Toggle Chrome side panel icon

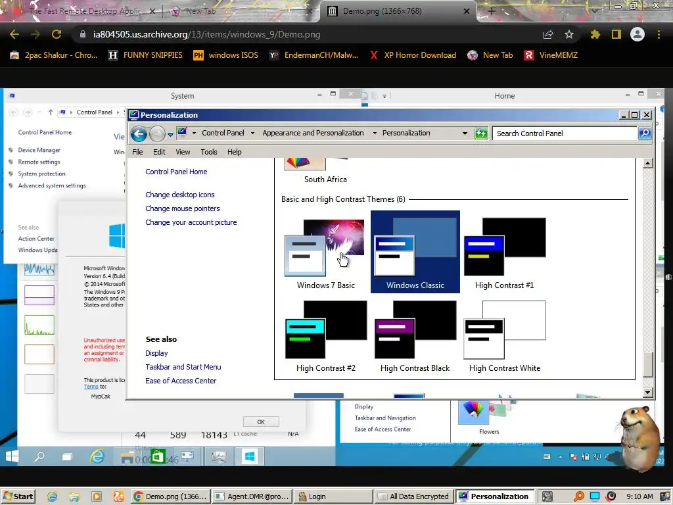[x=616, y=34]
